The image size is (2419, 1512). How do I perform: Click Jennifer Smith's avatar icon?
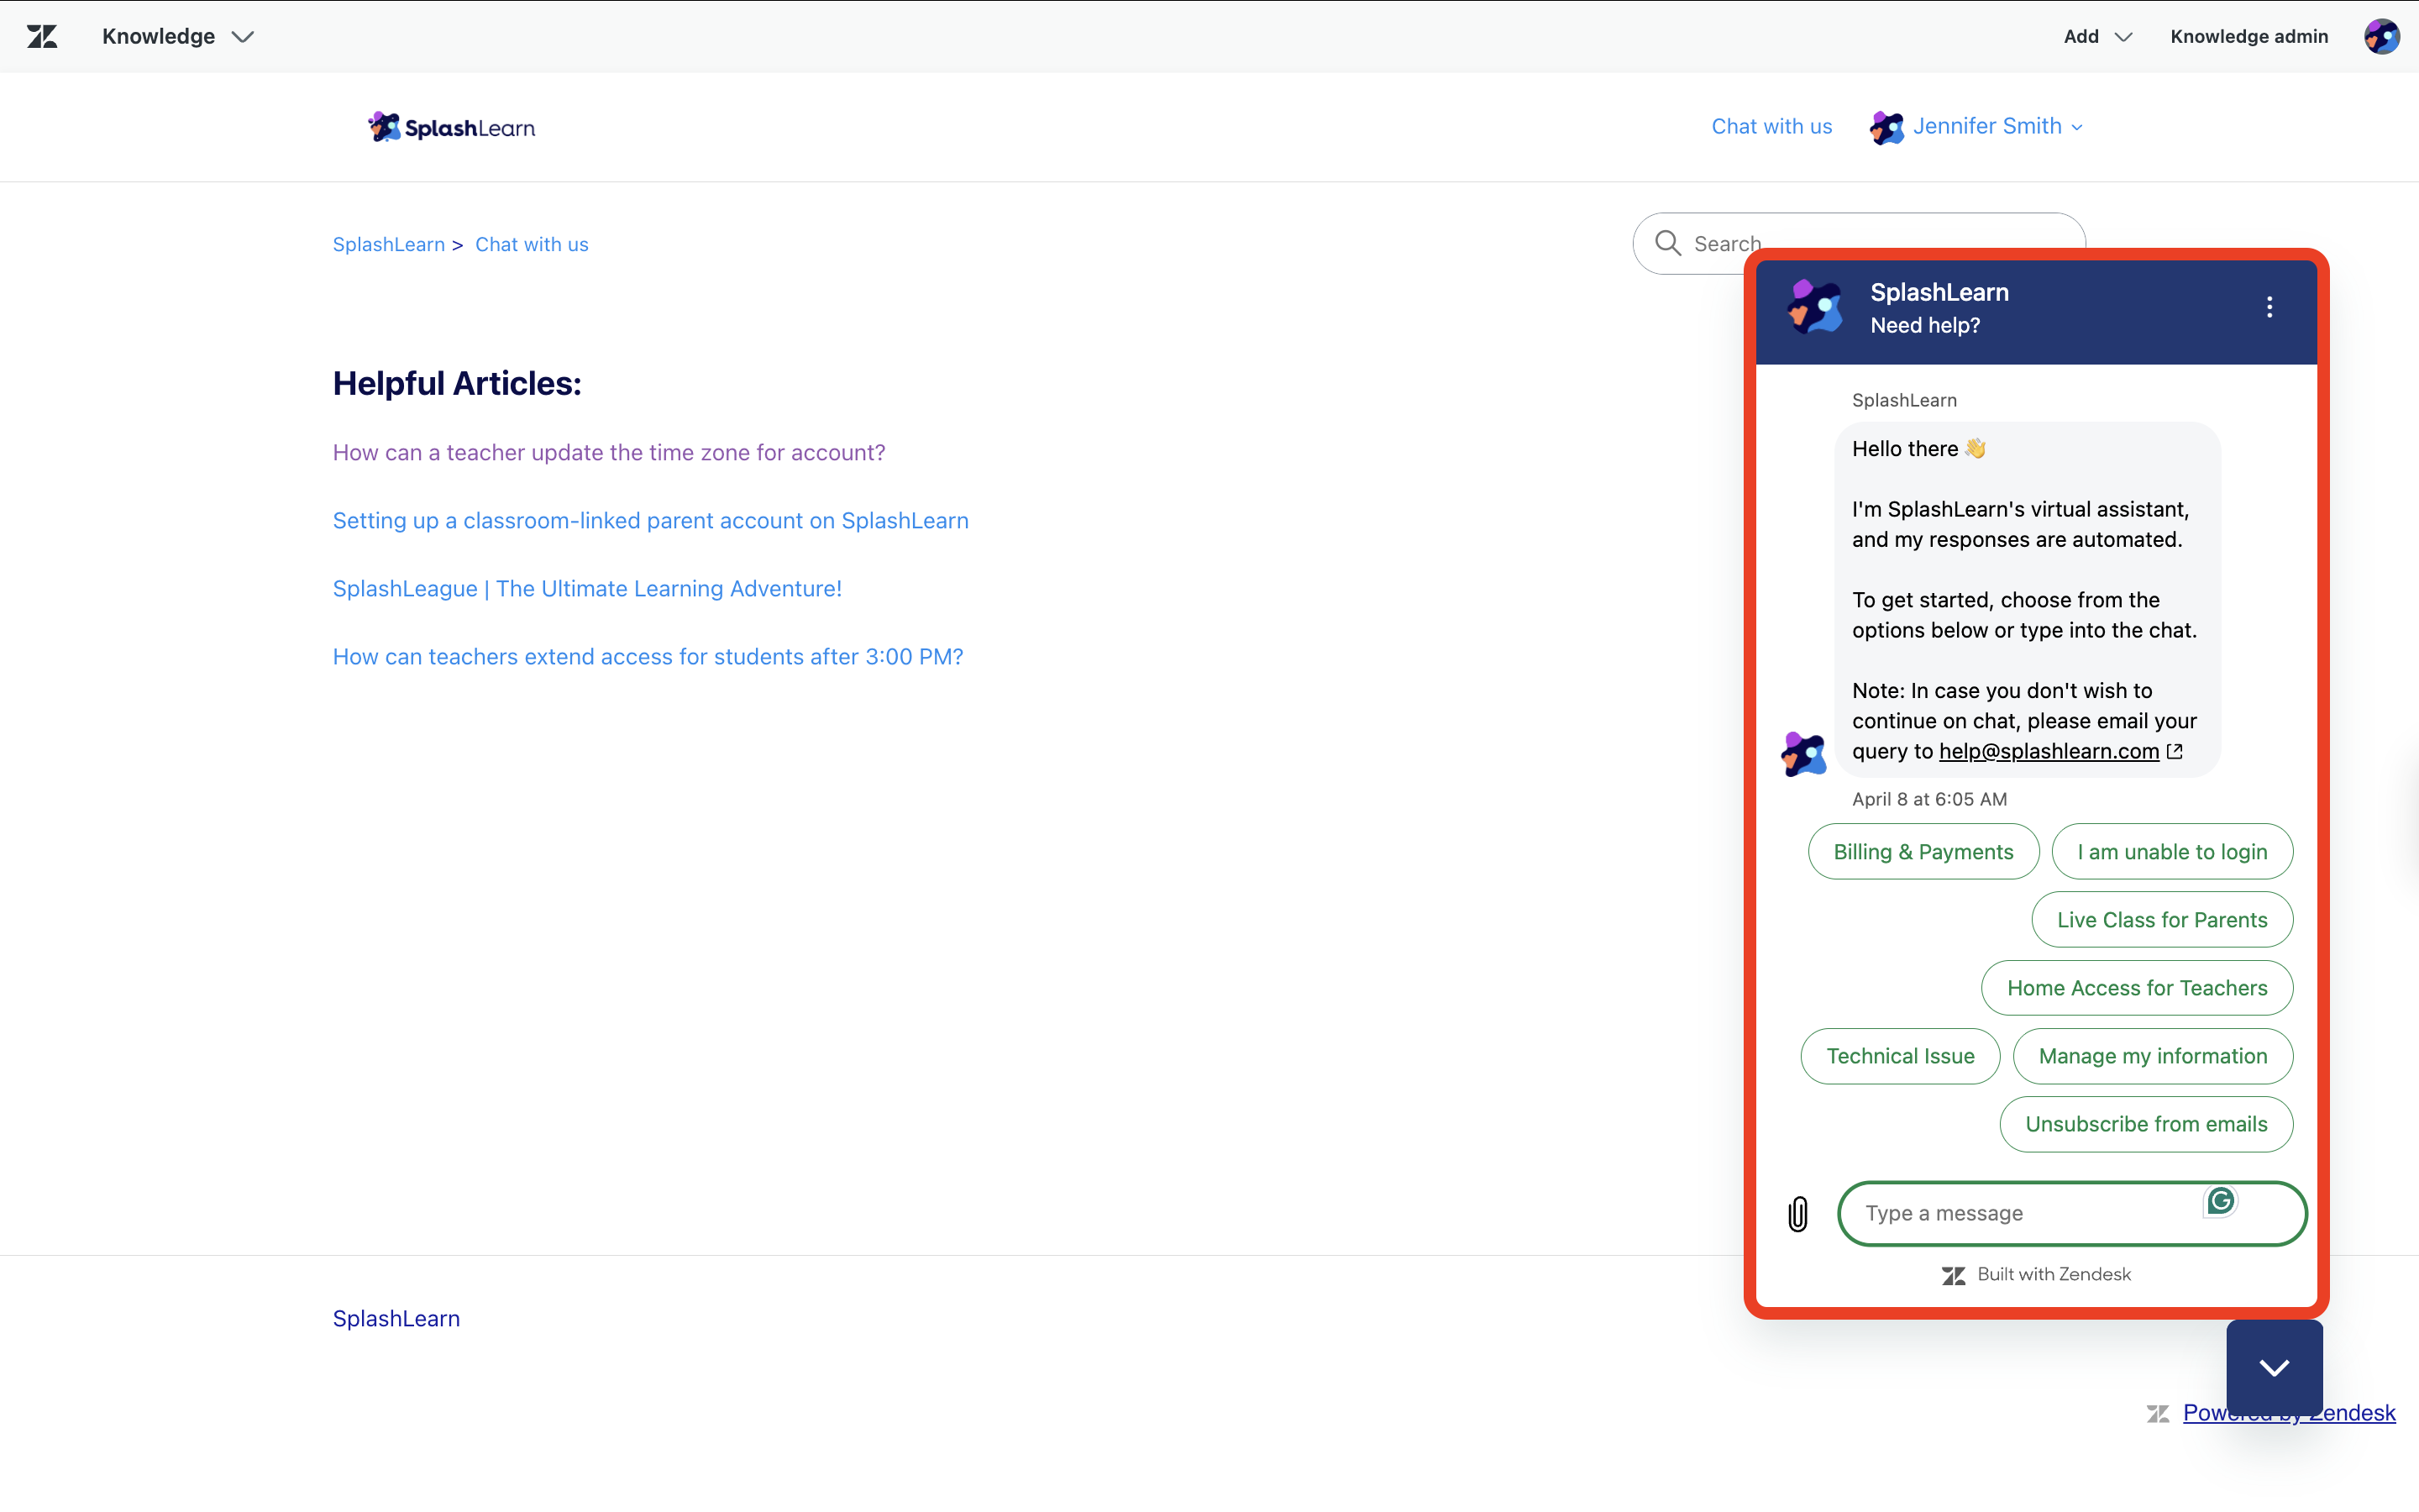tap(1887, 127)
